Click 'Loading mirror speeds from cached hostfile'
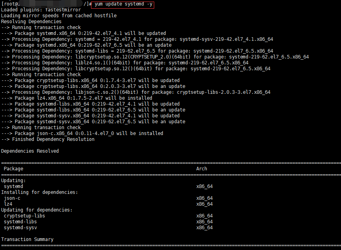Screen dimensions: 341x250 59,16
